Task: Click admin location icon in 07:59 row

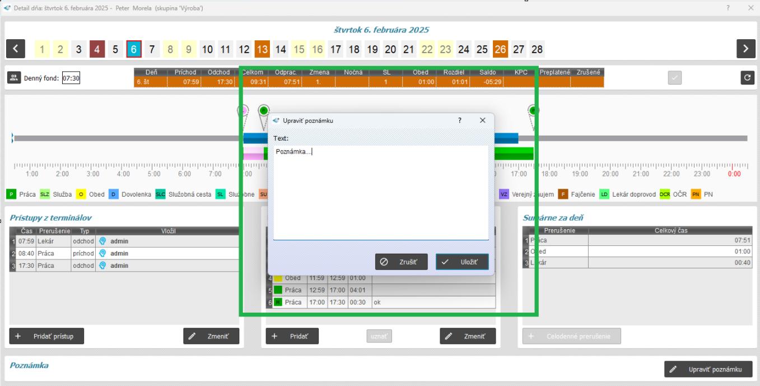Action: coord(102,241)
